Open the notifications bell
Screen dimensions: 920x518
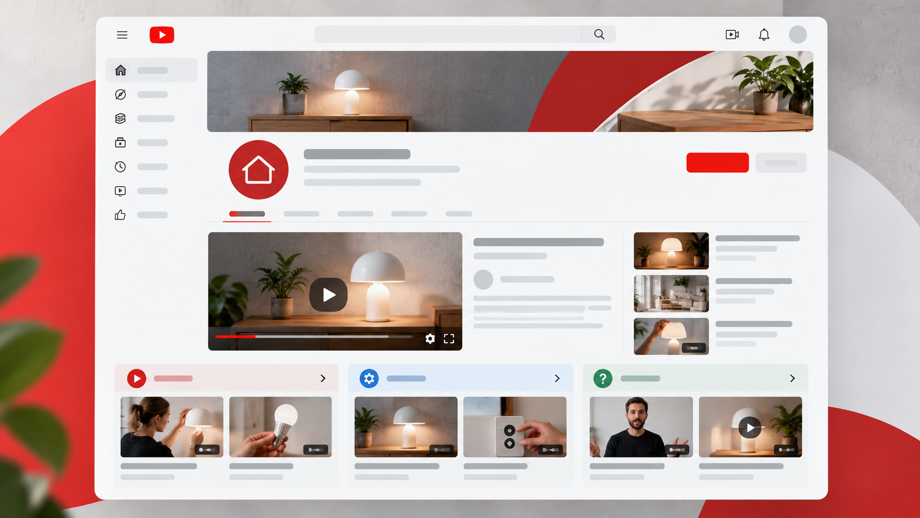[764, 35]
